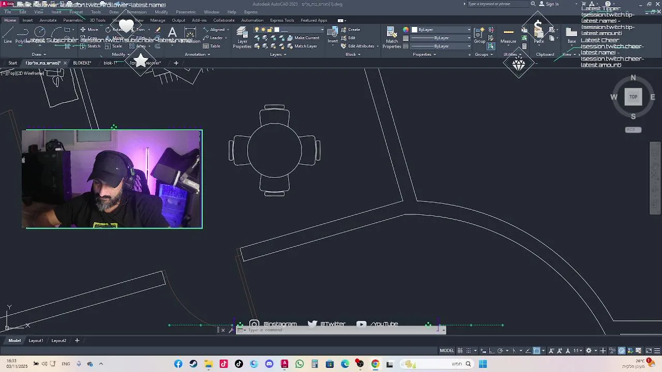Screen dimensions: 662x372
Task: Toggle MODEL space button in status bar
Action: [447, 351]
